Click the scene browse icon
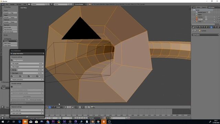This screenshot has height=124, width=220. click(52, 4)
